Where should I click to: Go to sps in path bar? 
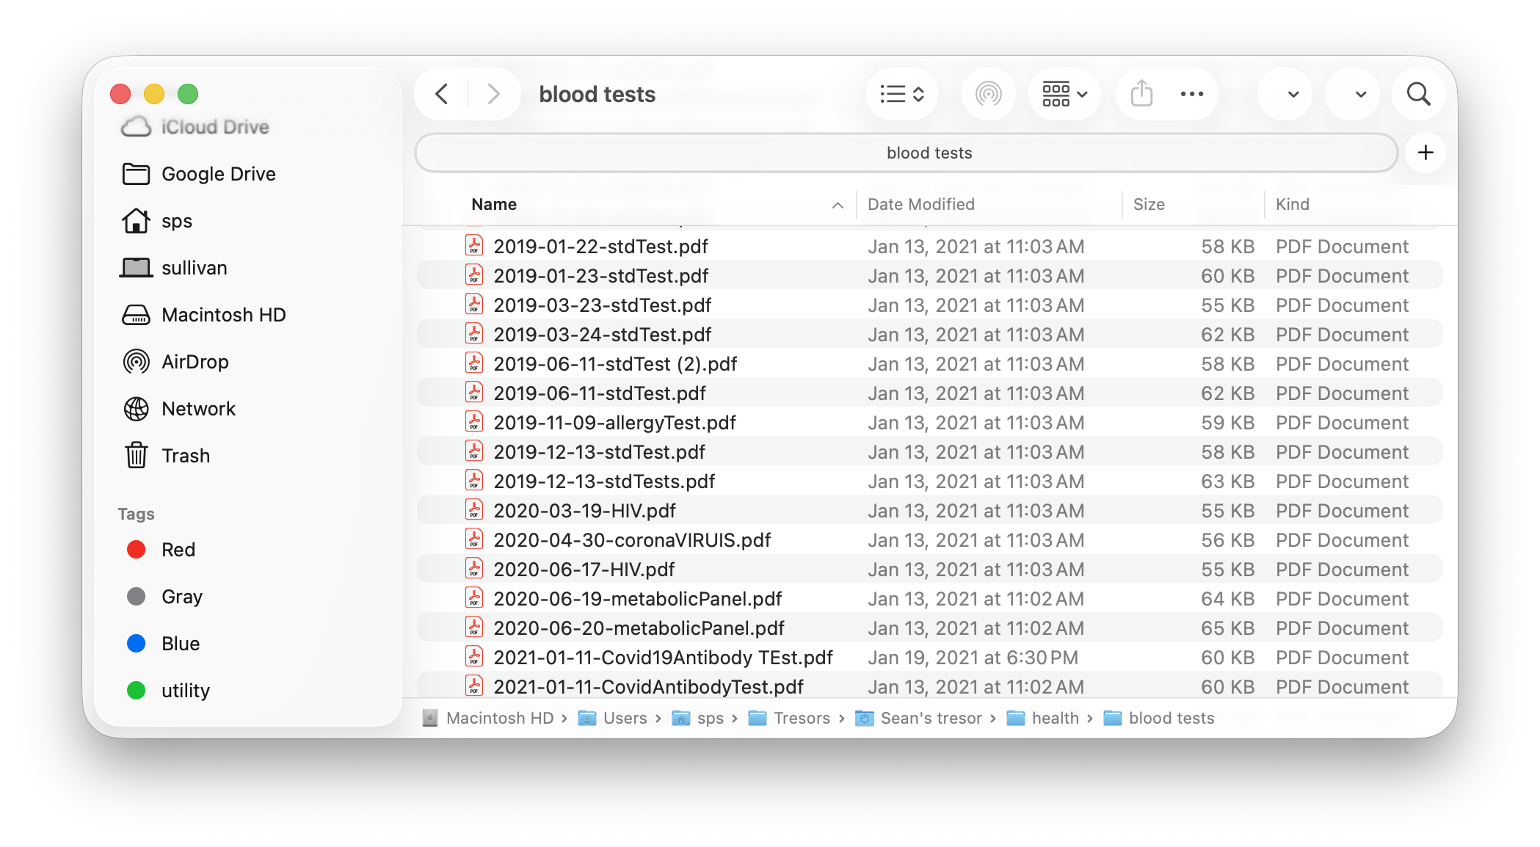point(698,718)
